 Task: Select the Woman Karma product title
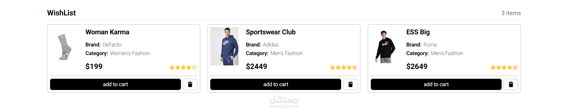(x=107, y=32)
